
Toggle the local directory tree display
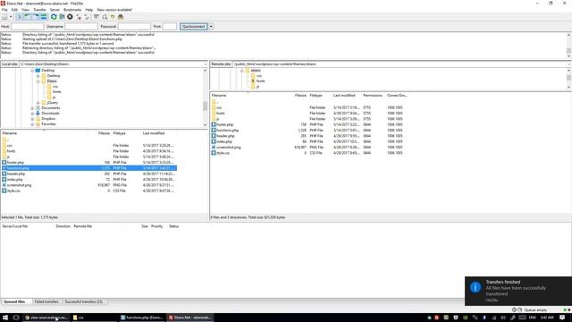tap(28, 17)
